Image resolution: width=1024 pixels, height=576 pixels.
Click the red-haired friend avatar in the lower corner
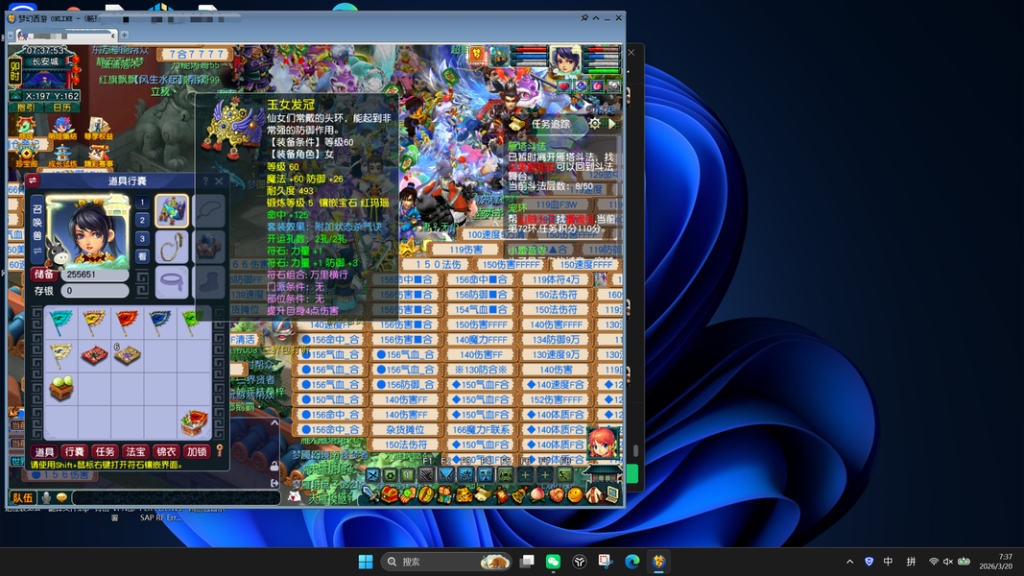pos(604,444)
